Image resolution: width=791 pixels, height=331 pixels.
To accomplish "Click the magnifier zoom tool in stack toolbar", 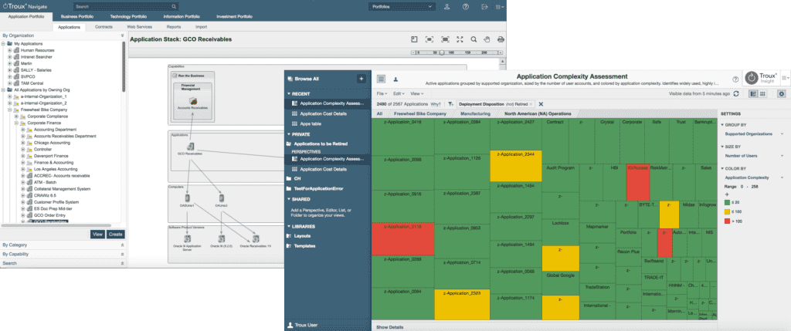I will [474, 39].
